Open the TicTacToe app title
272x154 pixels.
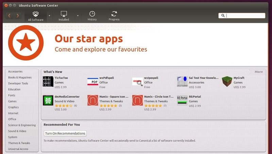coord(61,78)
